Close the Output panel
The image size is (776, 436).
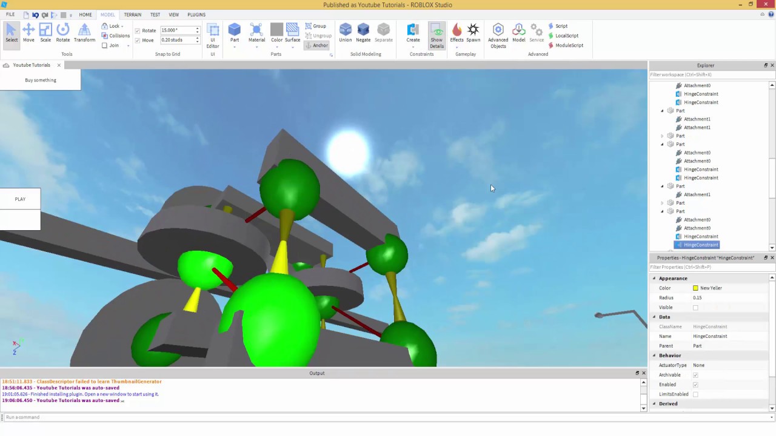coord(644,373)
